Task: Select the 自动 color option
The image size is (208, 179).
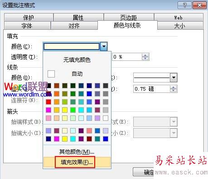Action: point(77,74)
